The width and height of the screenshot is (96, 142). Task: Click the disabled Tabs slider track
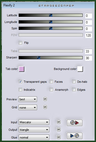coord(51,51)
